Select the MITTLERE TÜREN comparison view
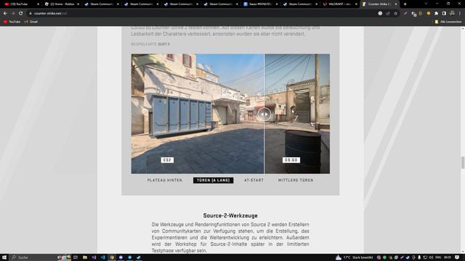The height and width of the screenshot is (261, 465). coord(296,181)
